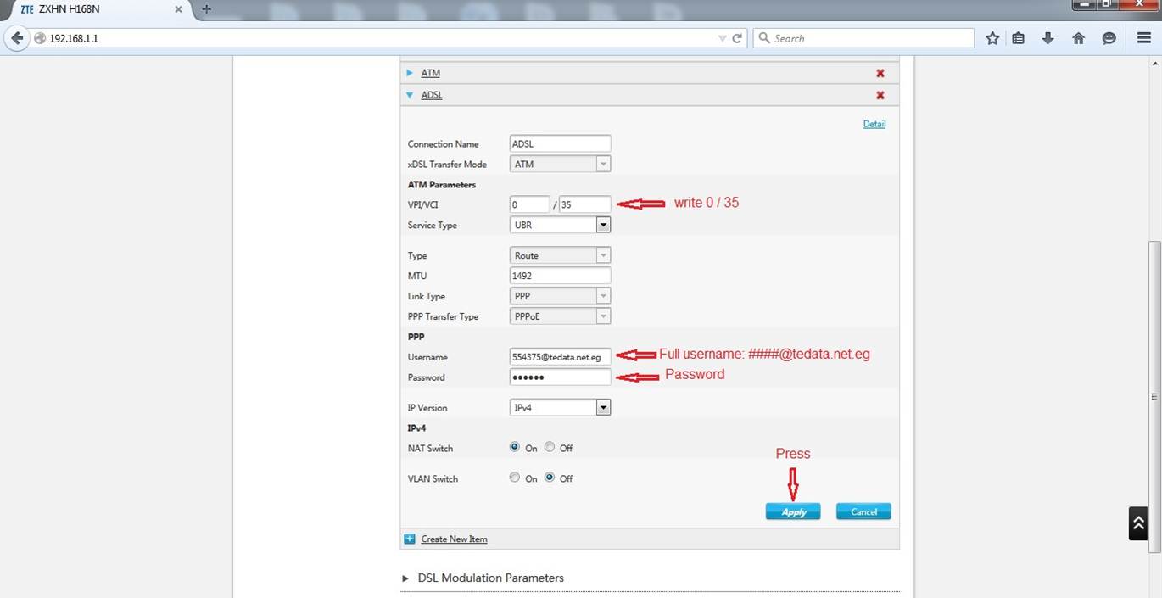Delete the ADSL connection with red X
This screenshot has width=1162, height=598.
pos(880,95)
